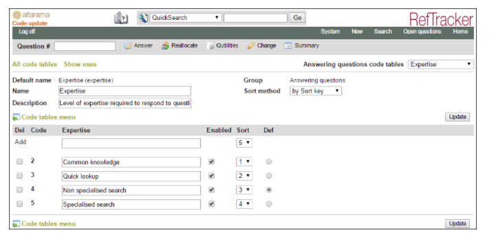This screenshot has height=248, width=494.
Task: Expand the Sort method dropdown
Action: point(316,91)
